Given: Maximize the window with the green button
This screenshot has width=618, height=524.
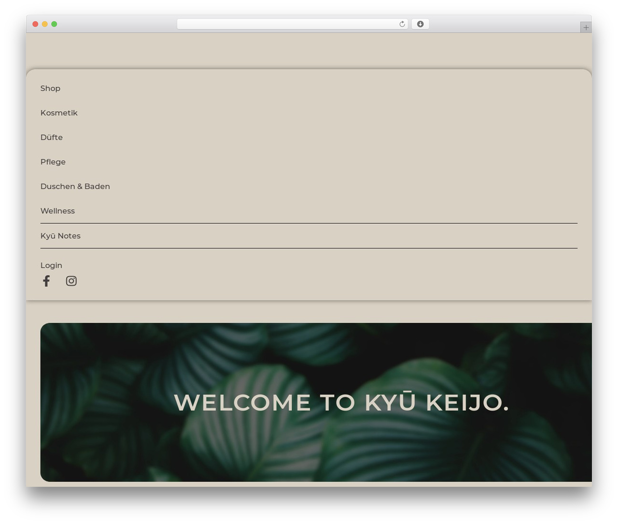Looking at the screenshot, I should pyautogui.click(x=54, y=24).
